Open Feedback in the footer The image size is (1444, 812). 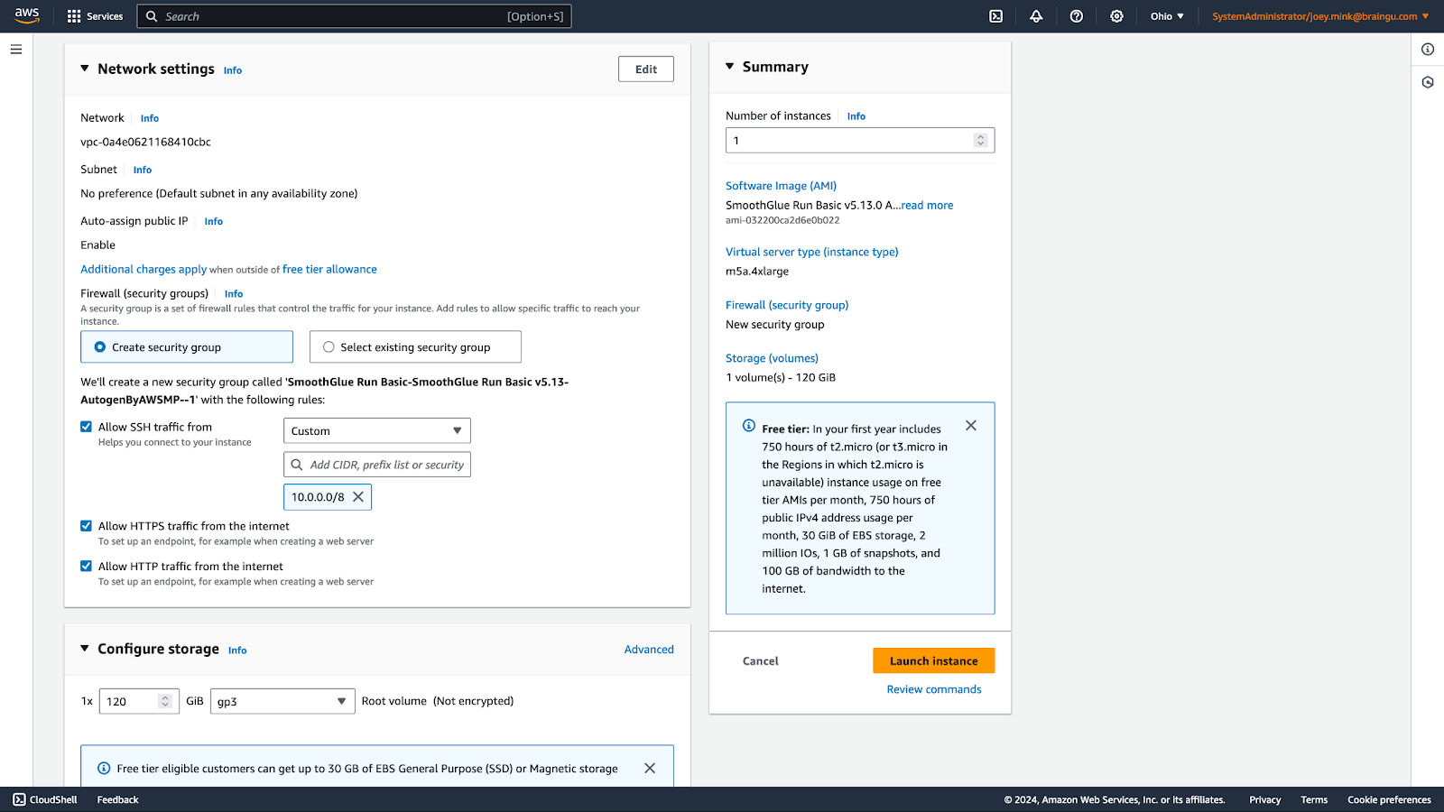pos(118,799)
